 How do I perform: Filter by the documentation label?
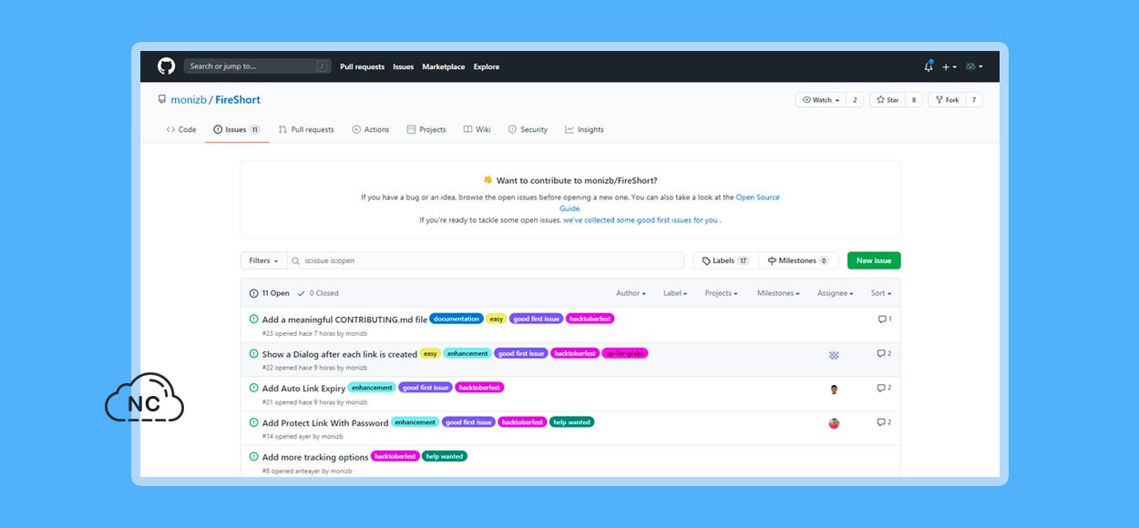(457, 319)
